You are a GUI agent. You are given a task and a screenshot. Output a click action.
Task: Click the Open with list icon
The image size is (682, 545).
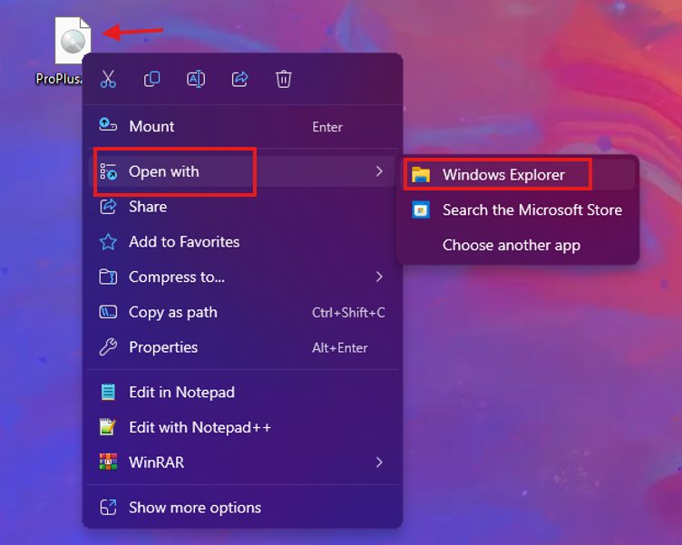(x=108, y=171)
